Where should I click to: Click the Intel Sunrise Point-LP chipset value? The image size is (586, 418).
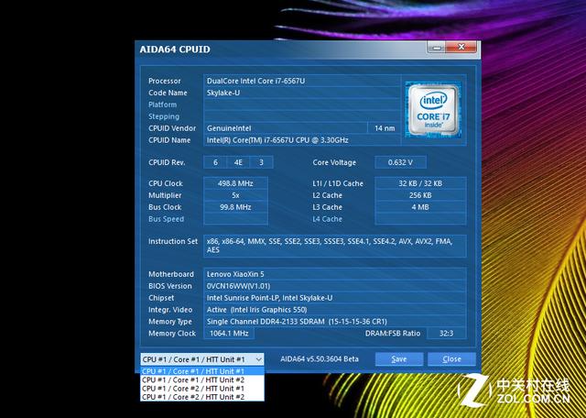click(x=335, y=298)
